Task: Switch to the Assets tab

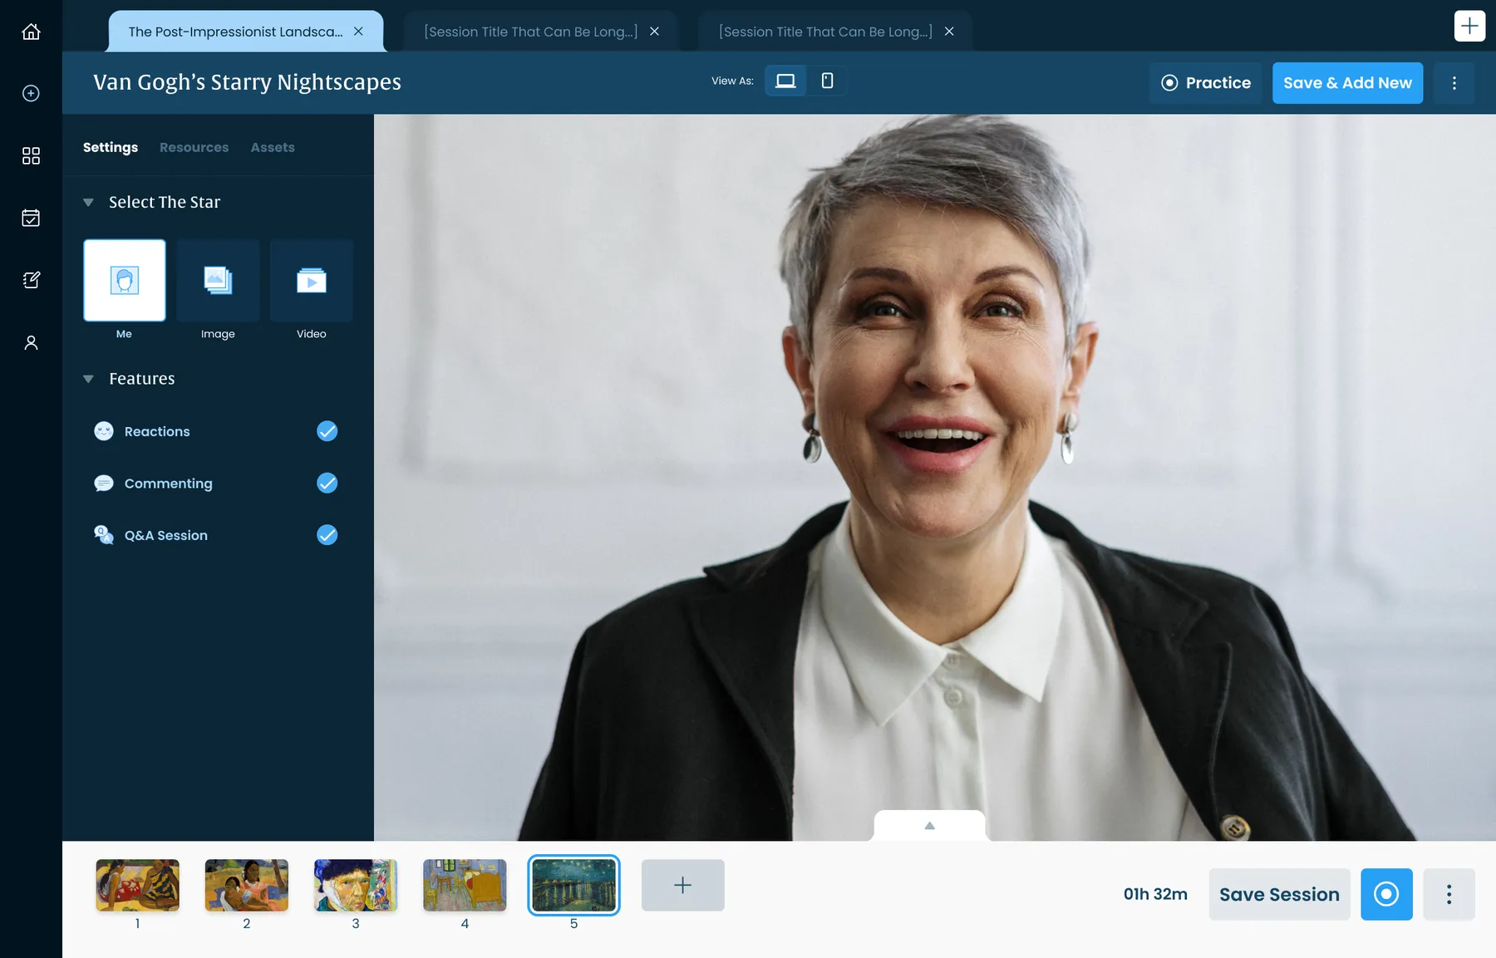Action: [273, 147]
